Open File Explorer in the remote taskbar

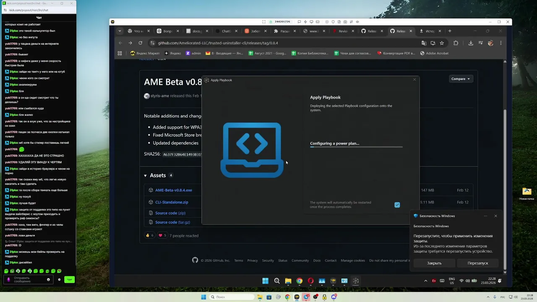[288, 281]
